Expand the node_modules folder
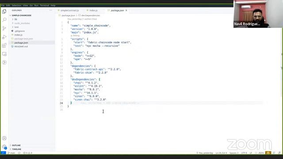The height and width of the screenshot is (159, 283). [22, 23]
